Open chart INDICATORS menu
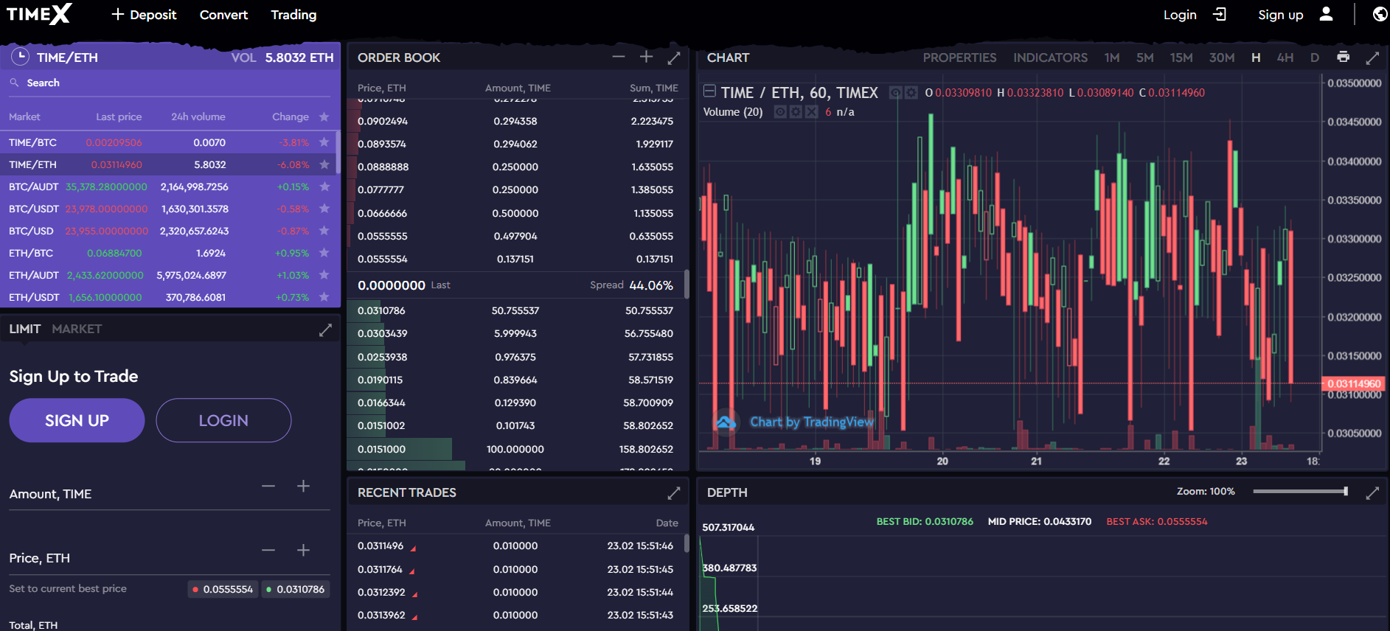Image resolution: width=1390 pixels, height=631 pixels. point(1050,57)
